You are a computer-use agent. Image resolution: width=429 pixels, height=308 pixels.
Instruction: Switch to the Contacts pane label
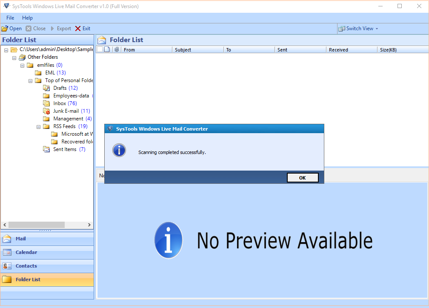[26, 266]
